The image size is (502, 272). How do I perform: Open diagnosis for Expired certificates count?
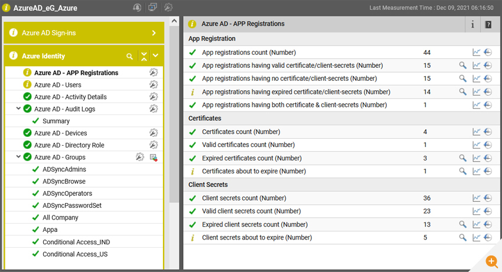462,158
